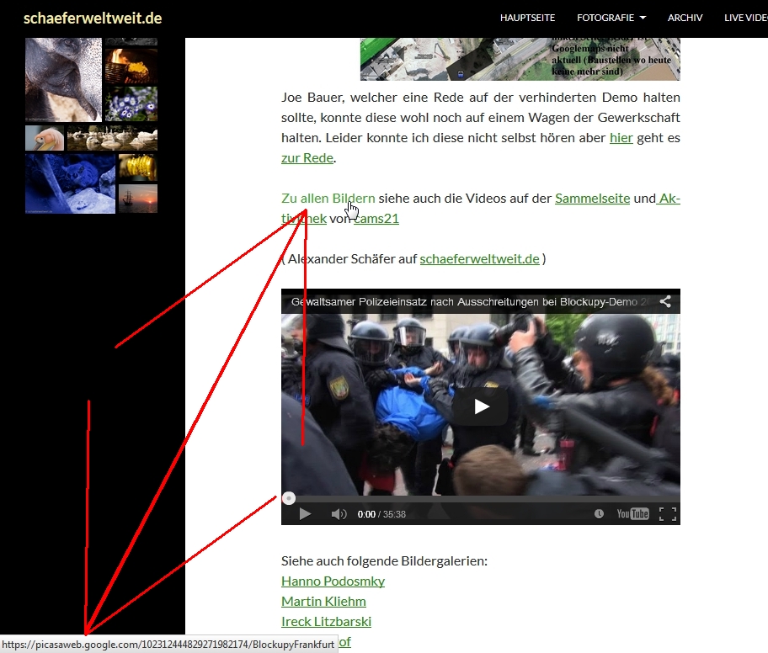The height and width of the screenshot is (653, 768).
Task: Mute the video with speaker icon
Action: tap(339, 514)
